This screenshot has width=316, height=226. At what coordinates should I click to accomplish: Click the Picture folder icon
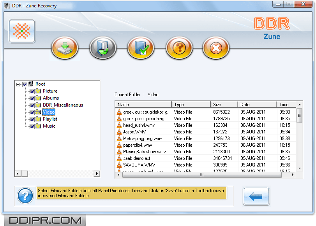point(38,91)
